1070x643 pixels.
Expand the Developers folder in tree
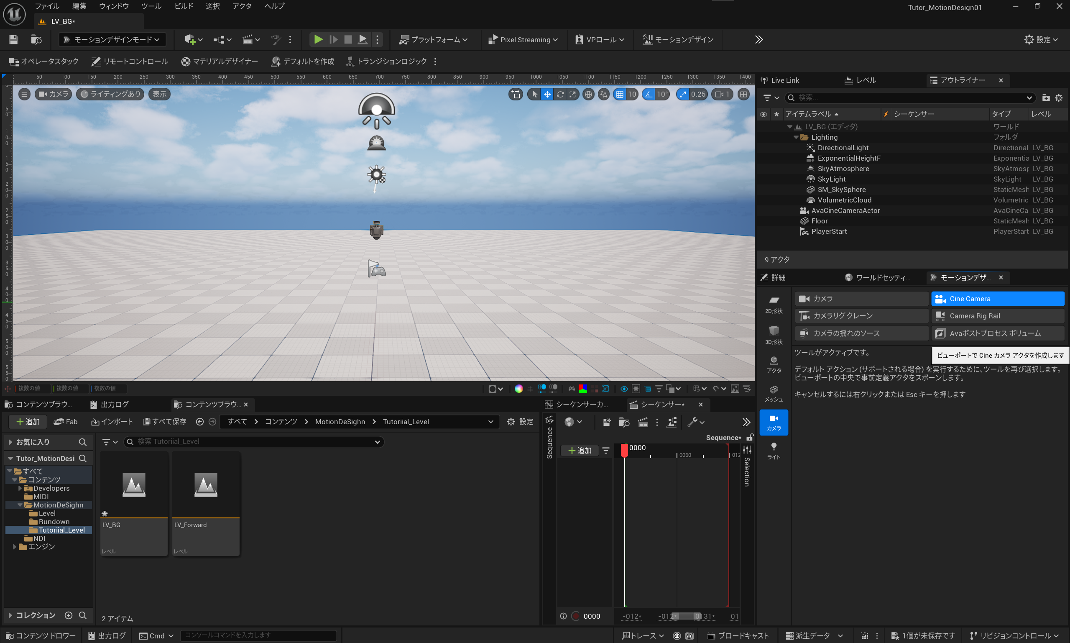pyautogui.click(x=20, y=488)
